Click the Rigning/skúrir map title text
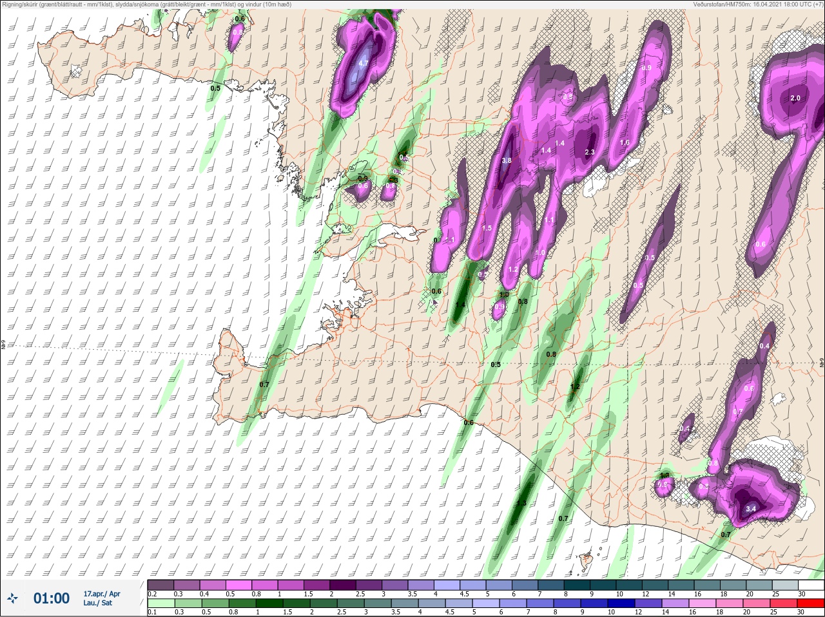The image size is (825, 617). click(147, 5)
